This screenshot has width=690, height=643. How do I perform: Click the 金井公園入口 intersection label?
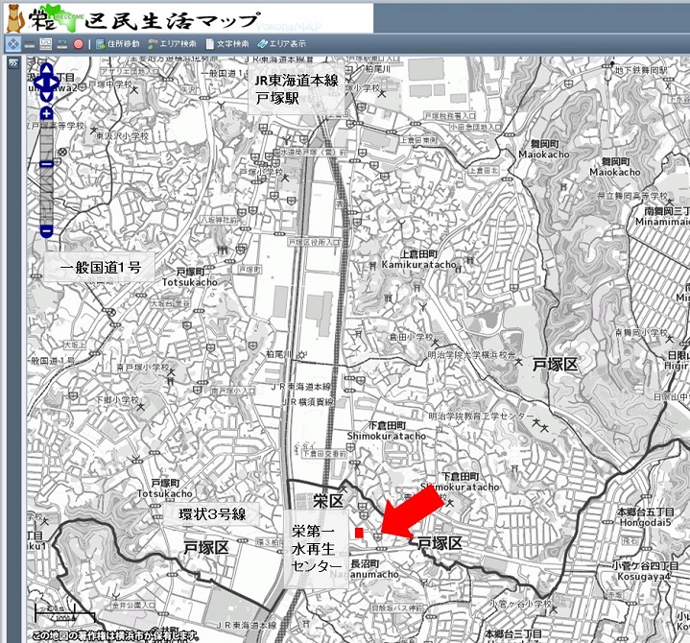pyautogui.click(x=132, y=606)
